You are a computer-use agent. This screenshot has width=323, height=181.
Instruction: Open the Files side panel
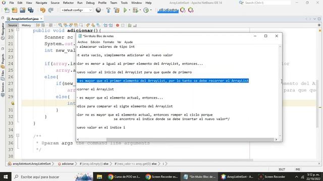pyautogui.click(x=3, y=75)
